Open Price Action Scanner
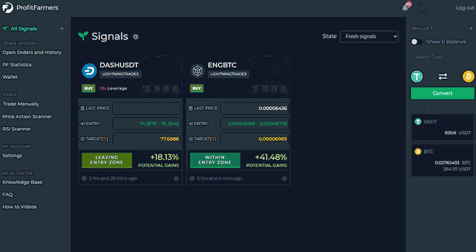The image size is (476, 252). 27,117
